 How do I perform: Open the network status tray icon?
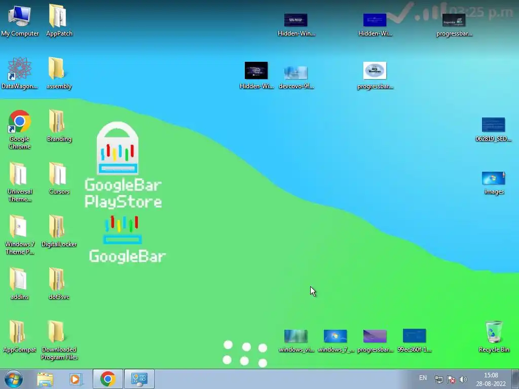tap(439, 379)
